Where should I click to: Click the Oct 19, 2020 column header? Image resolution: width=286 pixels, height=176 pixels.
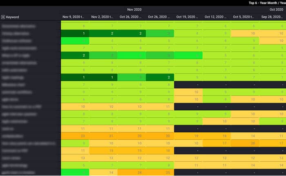click(x=188, y=17)
